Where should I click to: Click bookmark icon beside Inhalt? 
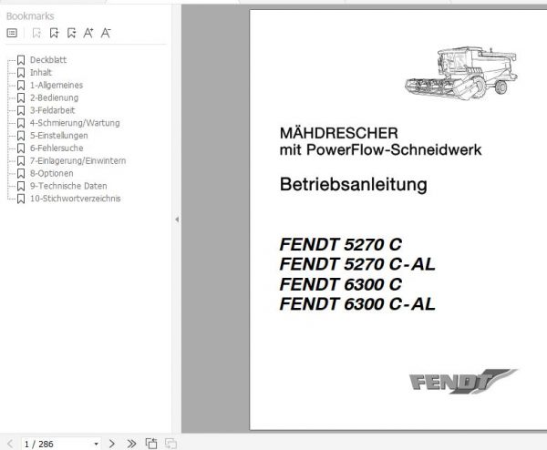click(x=21, y=73)
